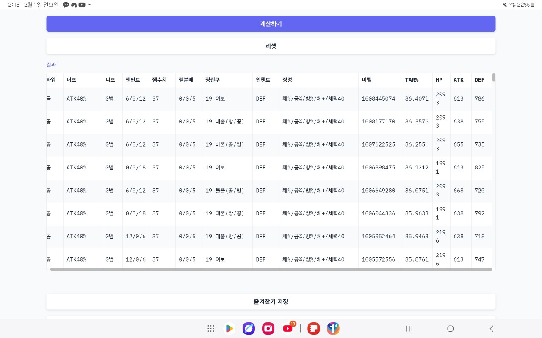
Task: Open Samsung Internet browser from the taskbar
Action: pyautogui.click(x=249, y=328)
